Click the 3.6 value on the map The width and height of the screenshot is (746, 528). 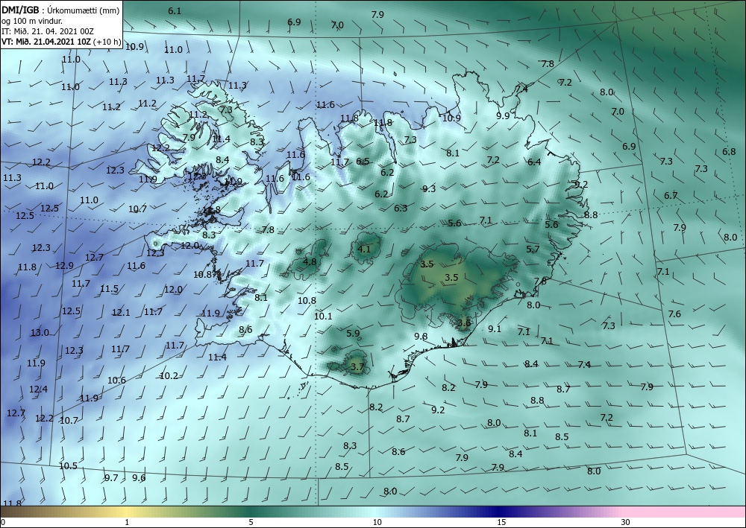[464, 323]
